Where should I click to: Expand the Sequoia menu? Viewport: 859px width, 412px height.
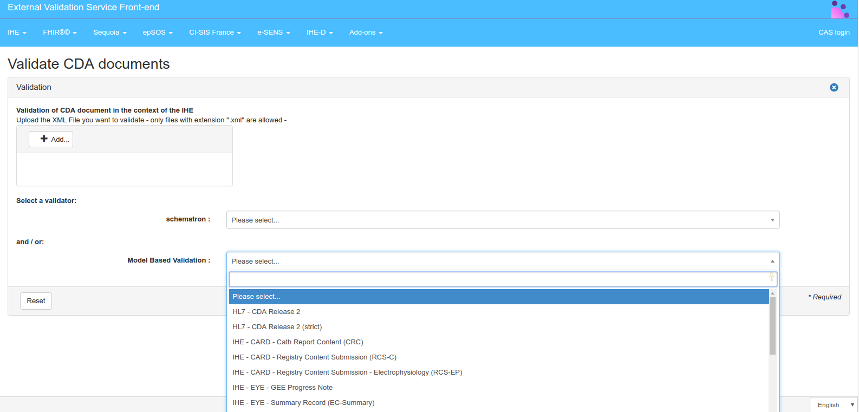[109, 32]
